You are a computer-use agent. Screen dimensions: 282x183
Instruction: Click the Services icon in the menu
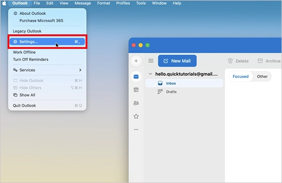16,70
